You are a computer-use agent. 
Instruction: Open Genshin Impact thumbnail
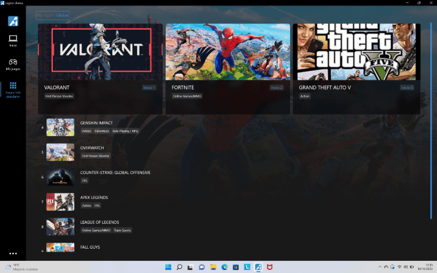coord(60,127)
